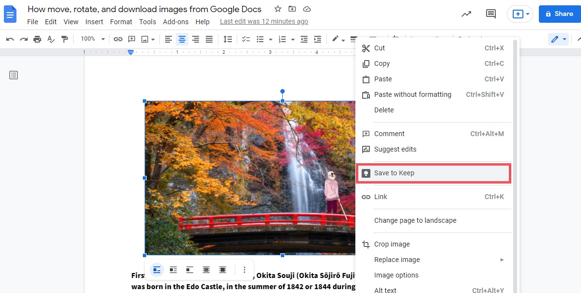Toggle center align in the toolbar
Viewport: 581px width, 293px height.
[182, 39]
